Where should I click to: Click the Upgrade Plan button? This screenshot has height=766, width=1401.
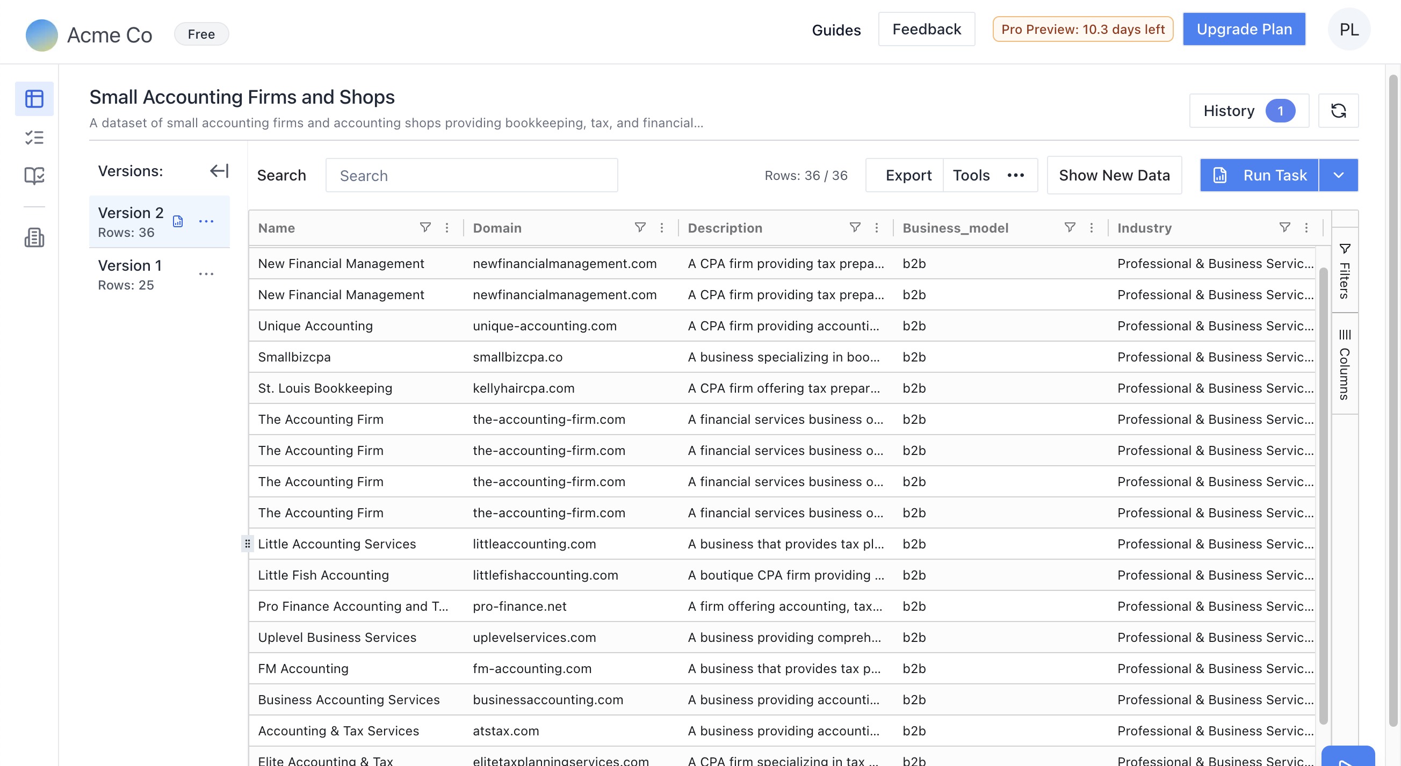(1244, 30)
